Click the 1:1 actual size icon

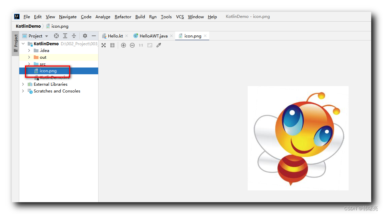tap(141, 45)
